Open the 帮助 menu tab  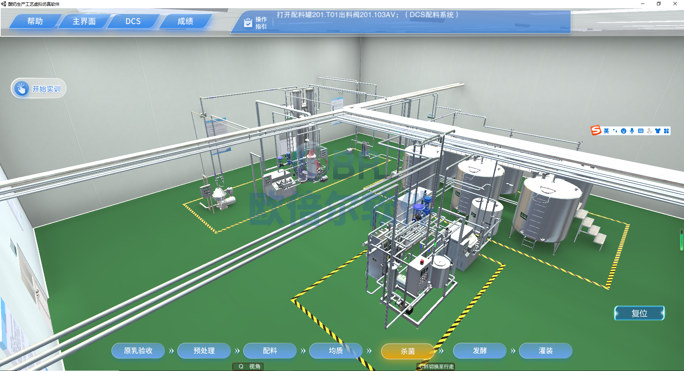tap(35, 21)
